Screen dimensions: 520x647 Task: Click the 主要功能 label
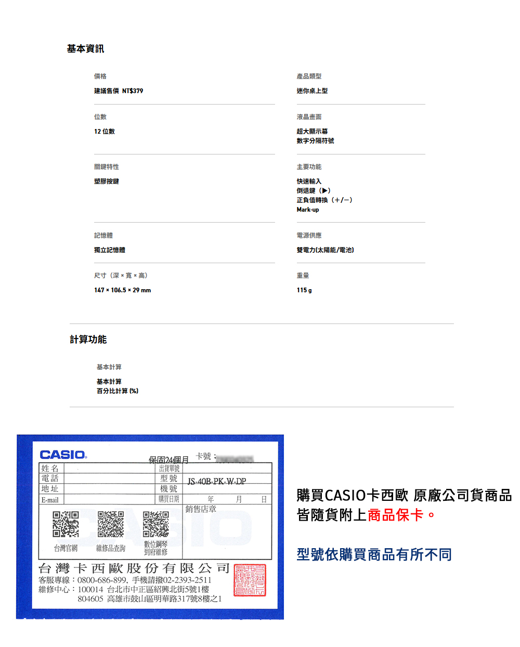pyautogui.click(x=309, y=167)
